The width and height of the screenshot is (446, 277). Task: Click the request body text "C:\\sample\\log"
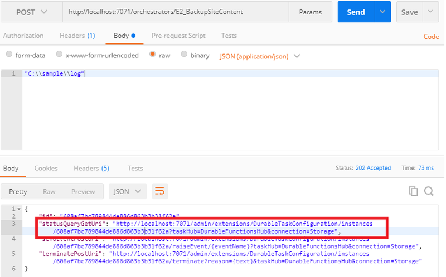(x=54, y=73)
